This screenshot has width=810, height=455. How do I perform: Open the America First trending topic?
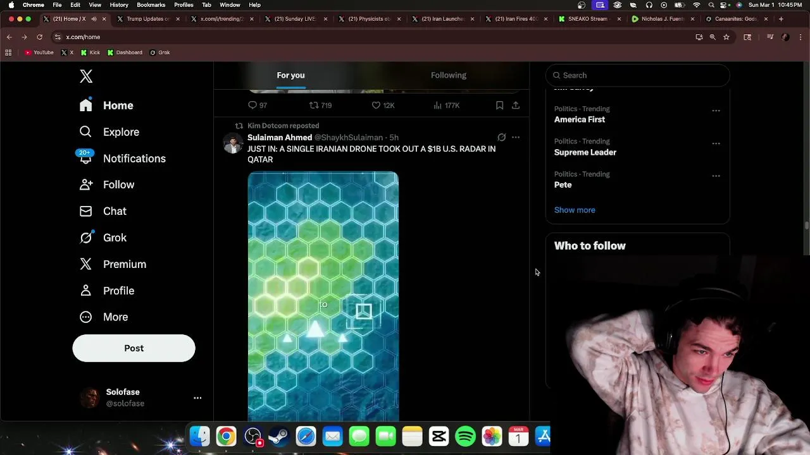[x=580, y=119]
